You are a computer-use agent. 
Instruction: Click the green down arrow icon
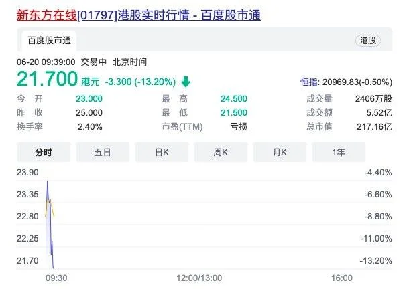[186, 82]
